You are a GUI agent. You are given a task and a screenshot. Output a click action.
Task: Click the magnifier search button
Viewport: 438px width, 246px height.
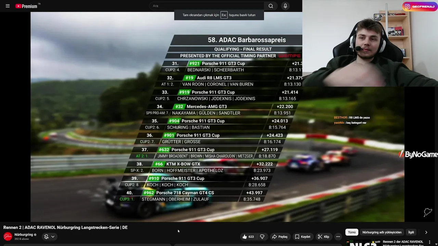click(271, 6)
